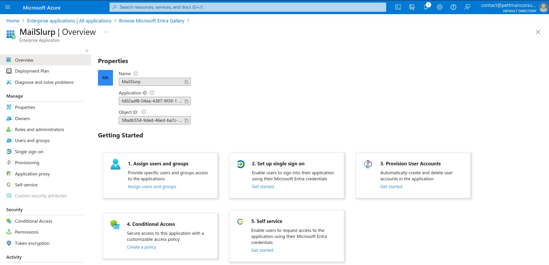The height and width of the screenshot is (265, 549).
Task: Open the Feedback icon in the top bar
Action: click(x=467, y=7)
